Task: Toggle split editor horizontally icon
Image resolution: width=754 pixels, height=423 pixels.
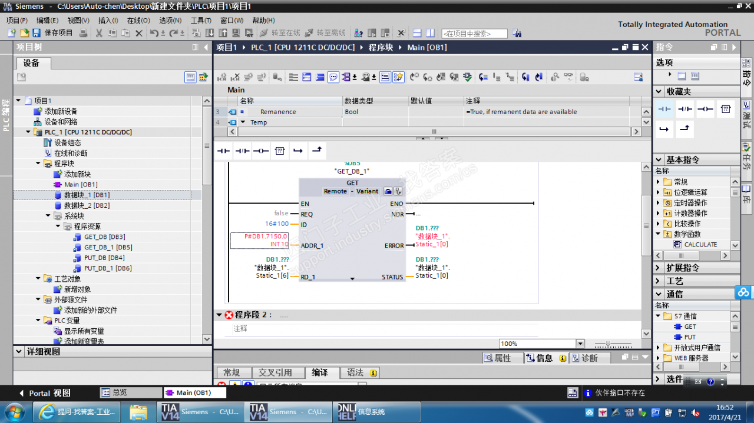Action: (417, 33)
